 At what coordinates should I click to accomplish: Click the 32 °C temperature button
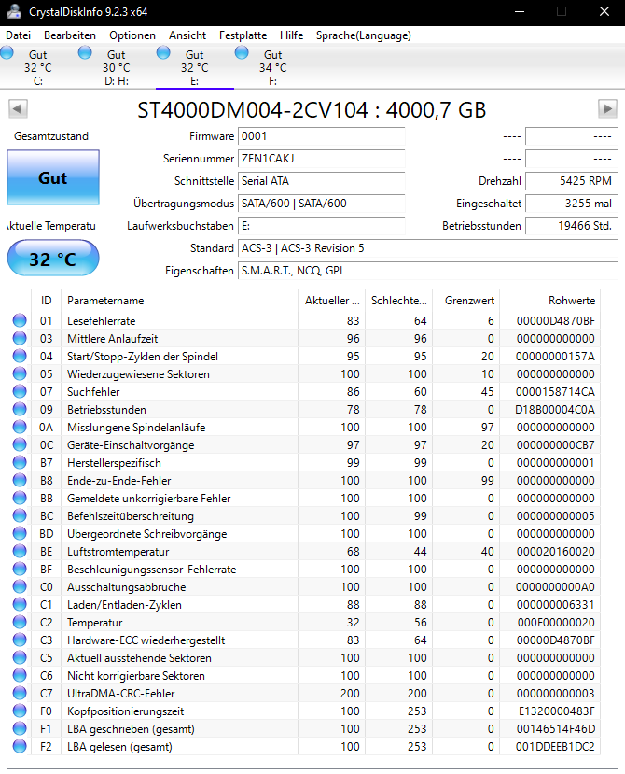[x=53, y=259]
